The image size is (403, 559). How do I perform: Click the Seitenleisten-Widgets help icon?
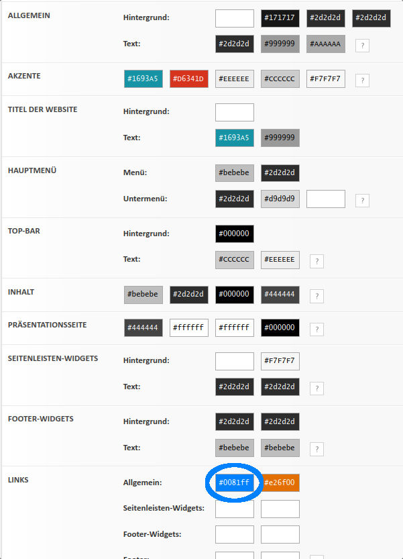316,388
